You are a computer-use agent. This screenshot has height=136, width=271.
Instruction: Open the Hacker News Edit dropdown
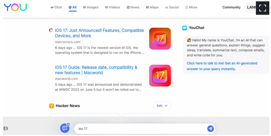pyautogui.click(x=162, y=106)
